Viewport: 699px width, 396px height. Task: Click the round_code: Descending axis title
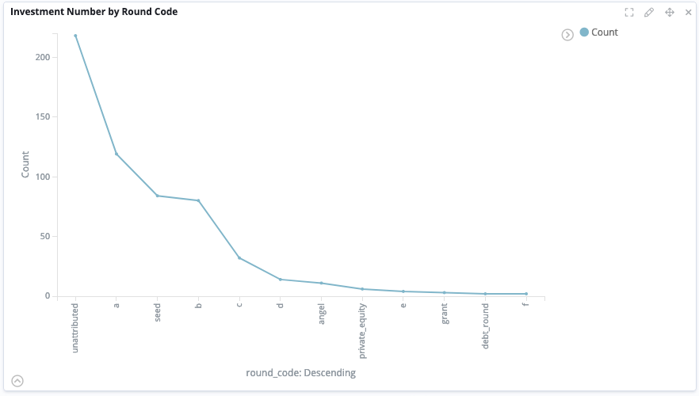(300, 372)
